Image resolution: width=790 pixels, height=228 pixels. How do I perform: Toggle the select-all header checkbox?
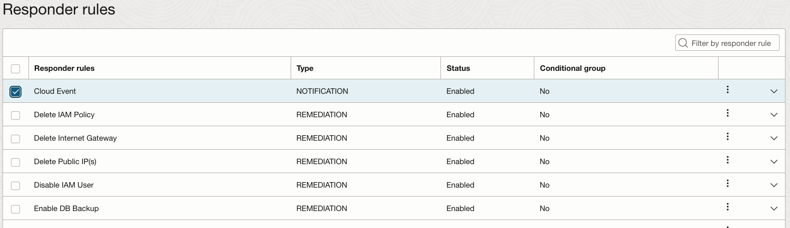pos(15,69)
